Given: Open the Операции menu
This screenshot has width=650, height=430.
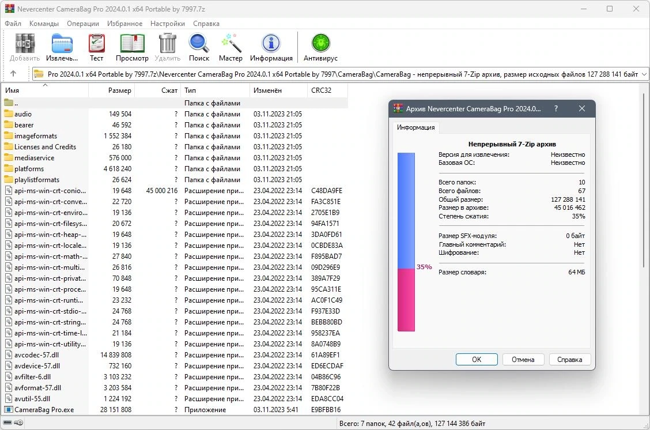Looking at the screenshot, I should (83, 24).
